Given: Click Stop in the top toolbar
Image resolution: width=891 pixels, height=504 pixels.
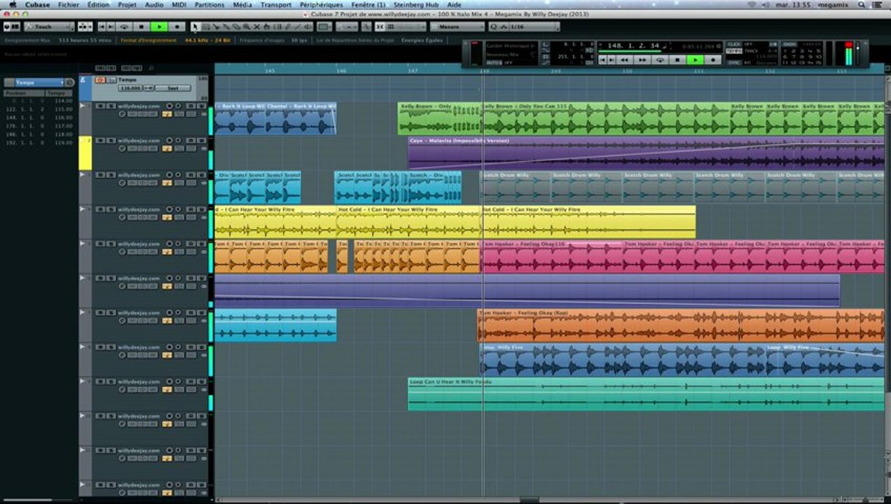Looking at the screenshot, I should coord(141,27).
